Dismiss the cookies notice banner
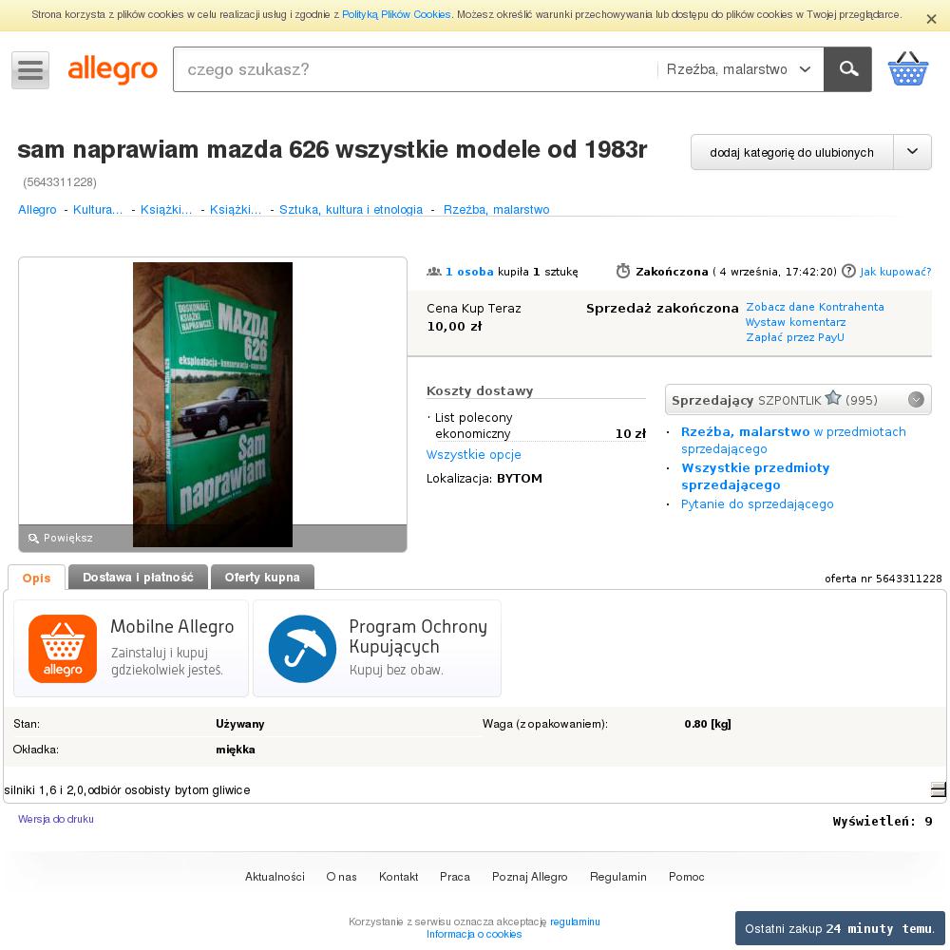The image size is (950, 950). (x=931, y=19)
